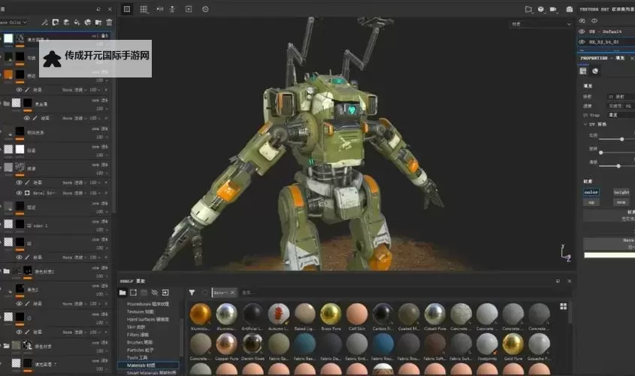The width and height of the screenshot is (635, 376).
Task: Open the fill settings tab icon in Properties
Action: pyautogui.click(x=582, y=71)
